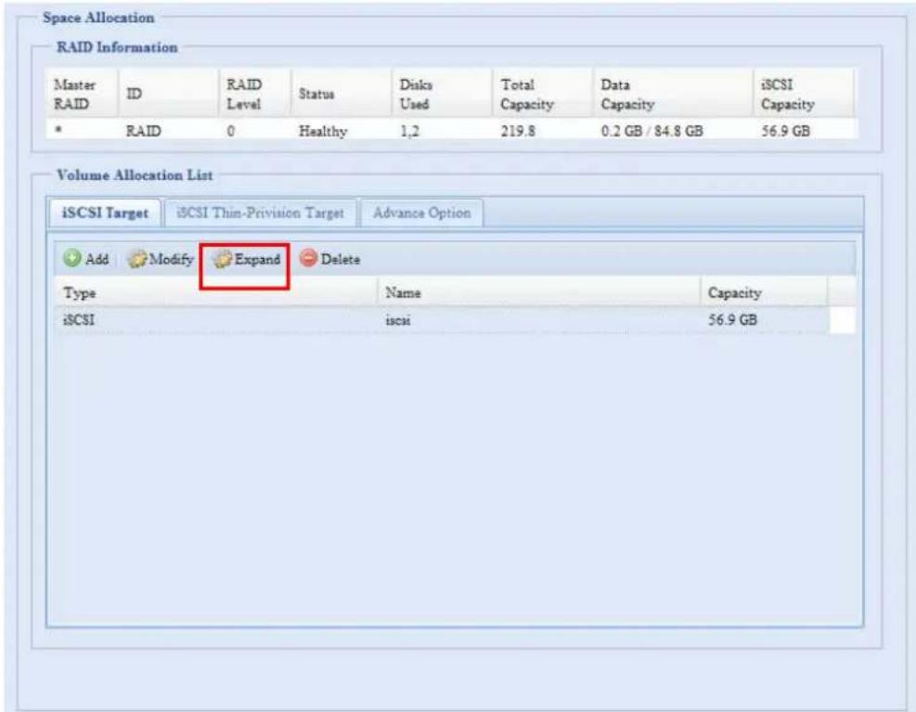
Task: Select the RAID level 0 cell
Action: (x=254, y=131)
